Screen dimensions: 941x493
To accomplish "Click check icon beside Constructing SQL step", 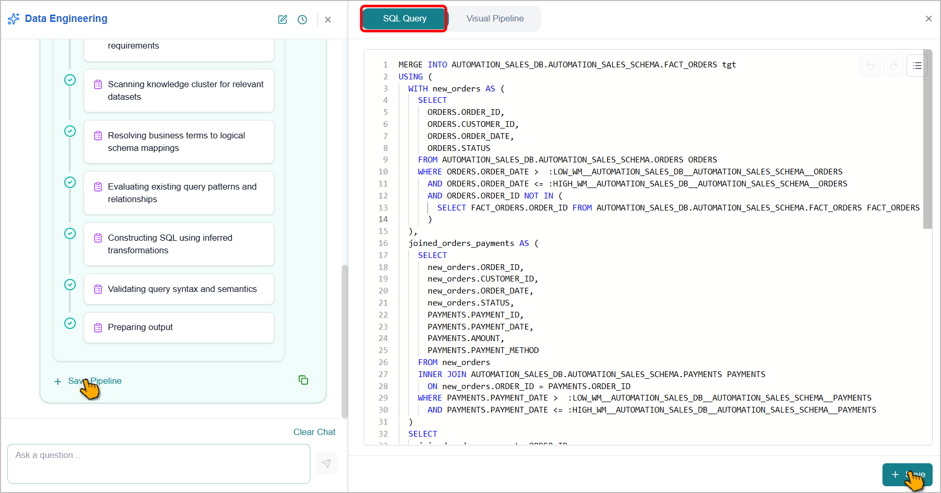I will 70,233.
